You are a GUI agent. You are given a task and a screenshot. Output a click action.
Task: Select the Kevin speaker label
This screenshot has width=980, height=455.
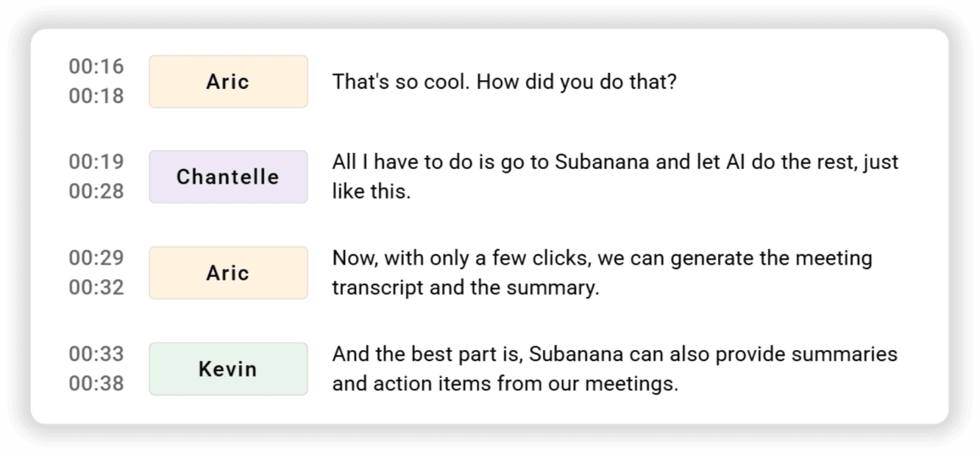coord(228,369)
